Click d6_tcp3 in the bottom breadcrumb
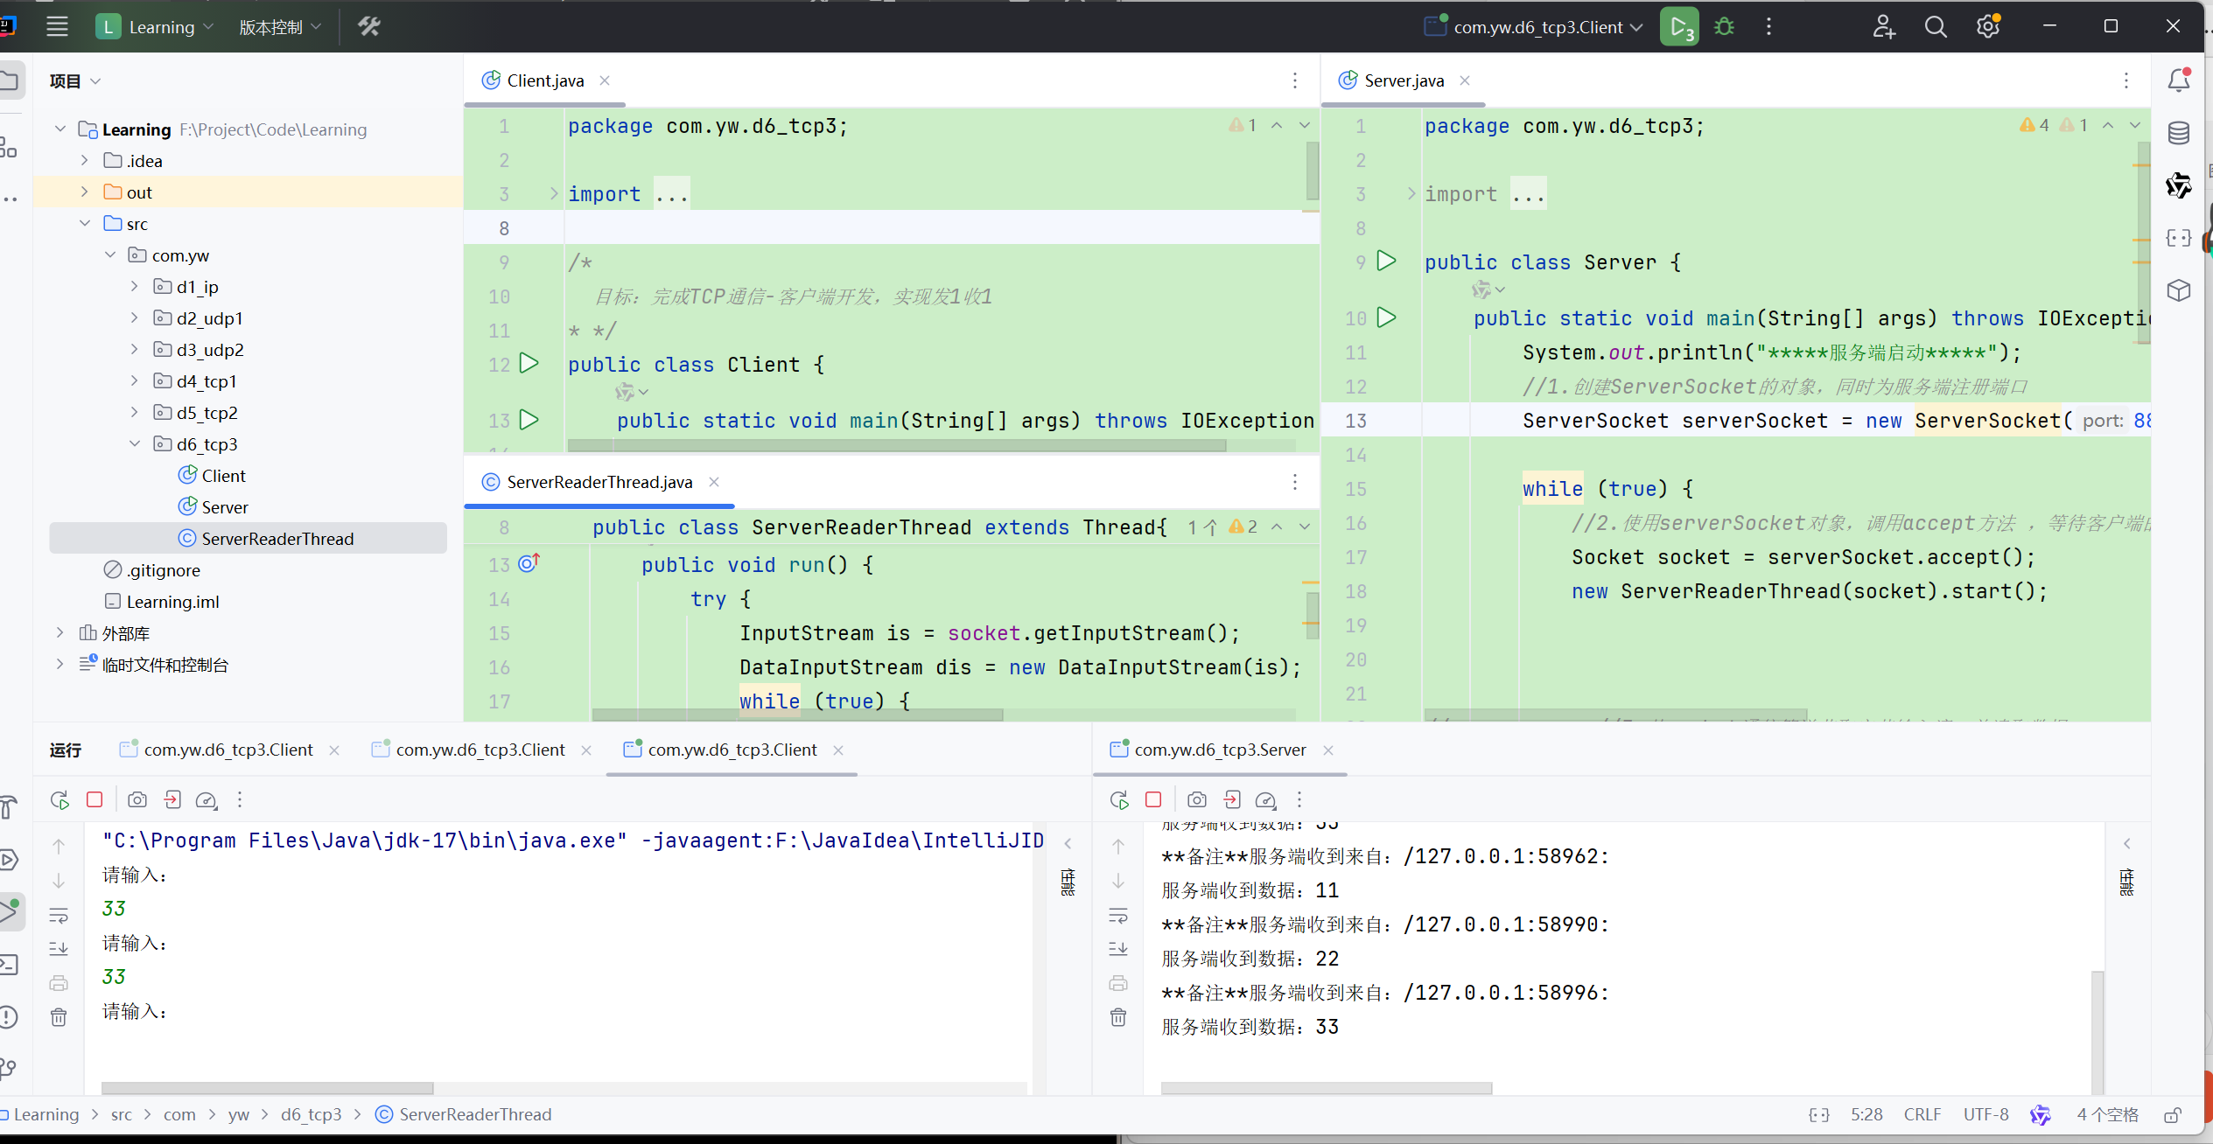This screenshot has width=2213, height=1144. pos(311,1115)
